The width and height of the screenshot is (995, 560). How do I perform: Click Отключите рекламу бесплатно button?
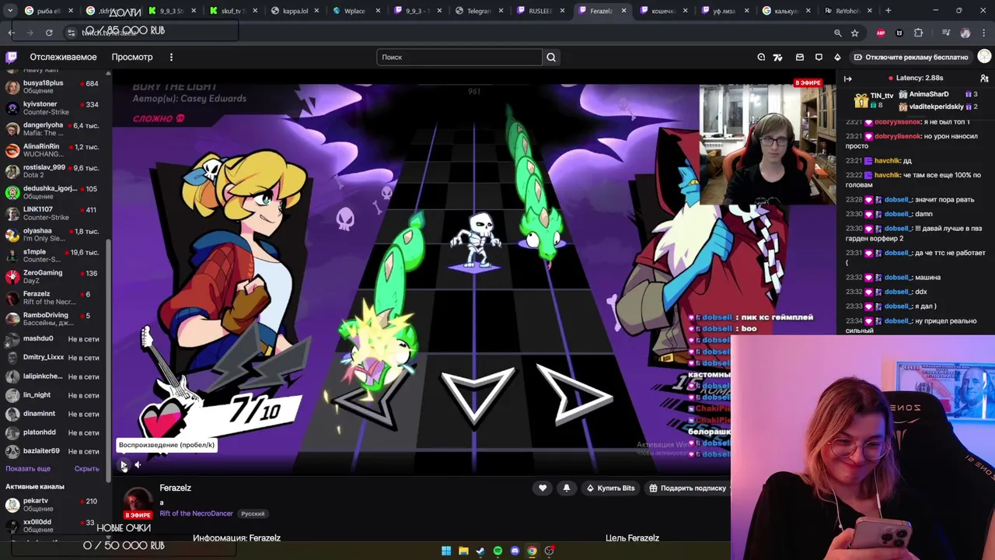point(910,57)
